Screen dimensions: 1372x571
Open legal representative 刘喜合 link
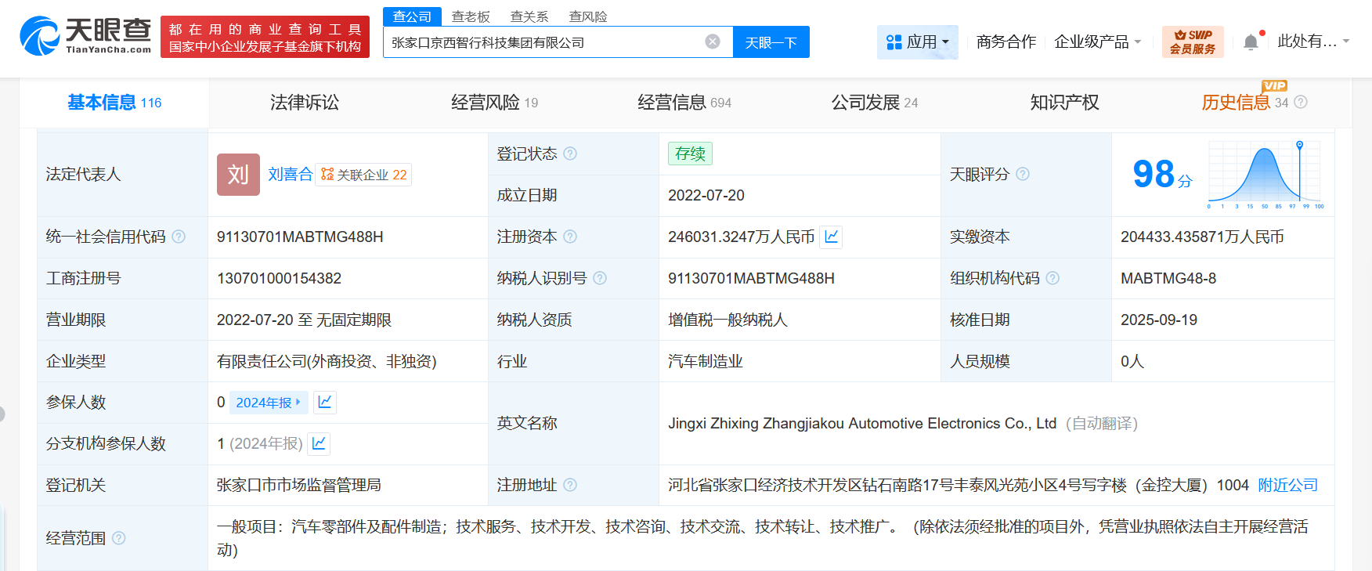click(x=290, y=174)
